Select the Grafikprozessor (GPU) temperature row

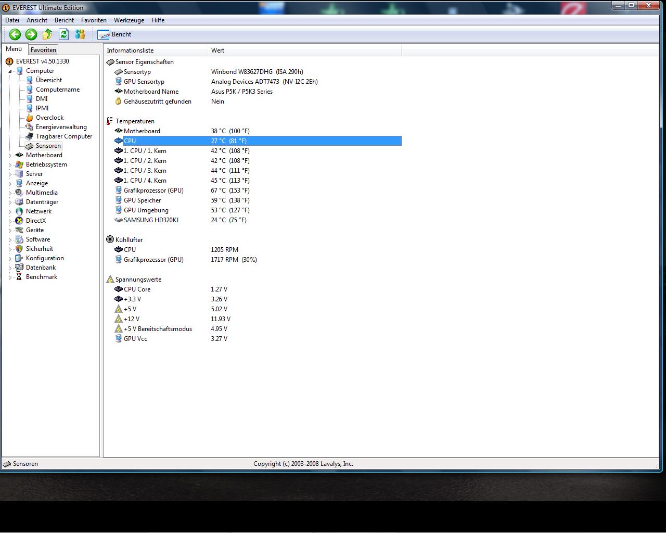pos(258,191)
